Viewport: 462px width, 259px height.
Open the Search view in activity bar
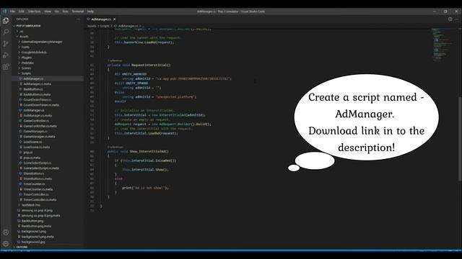(x=6, y=32)
